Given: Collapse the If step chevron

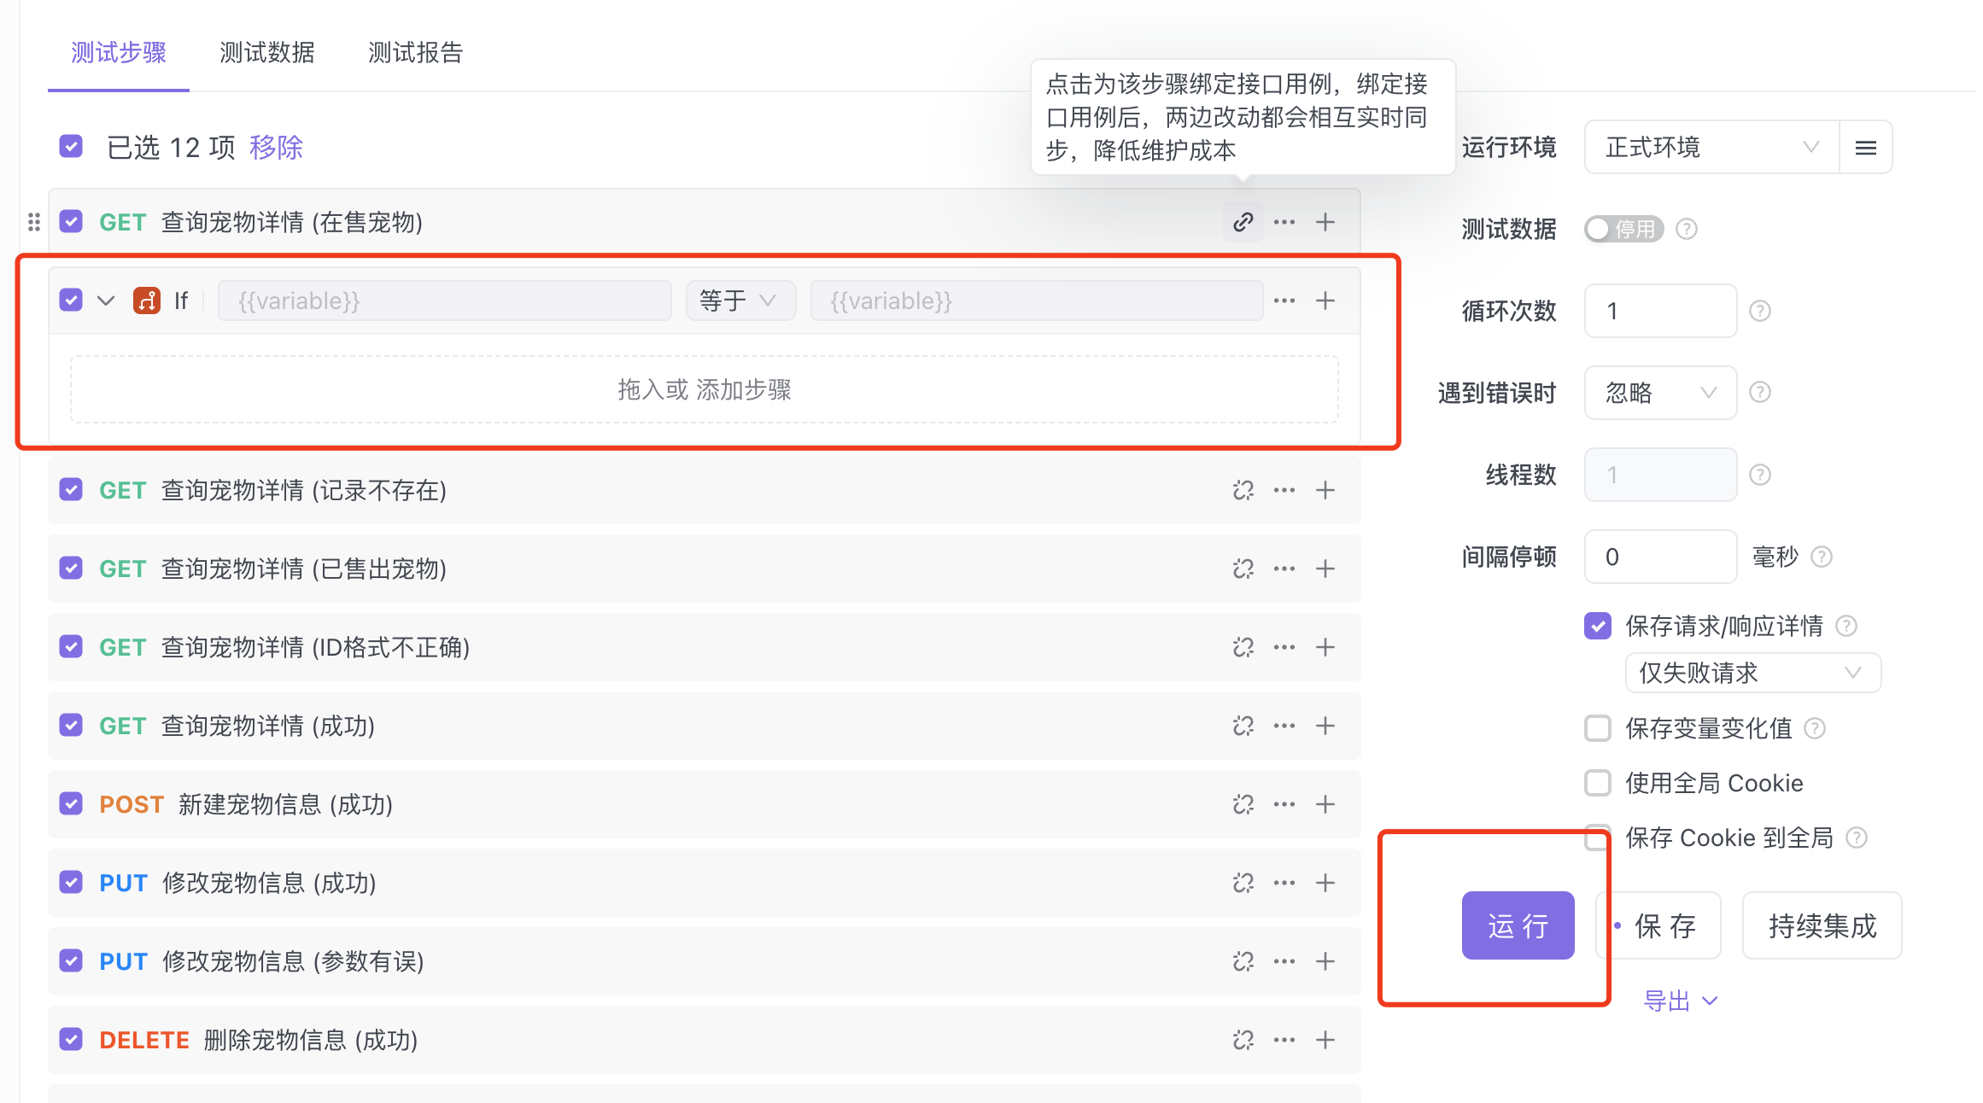Looking at the screenshot, I should (106, 301).
